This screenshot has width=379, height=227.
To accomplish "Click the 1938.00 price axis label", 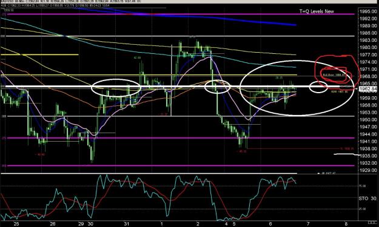I will tap(368, 148).
